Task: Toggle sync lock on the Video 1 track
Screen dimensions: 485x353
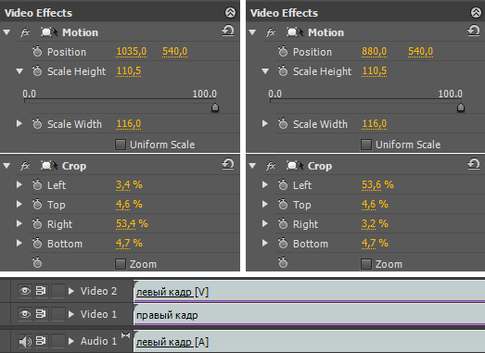Action: coord(41,314)
